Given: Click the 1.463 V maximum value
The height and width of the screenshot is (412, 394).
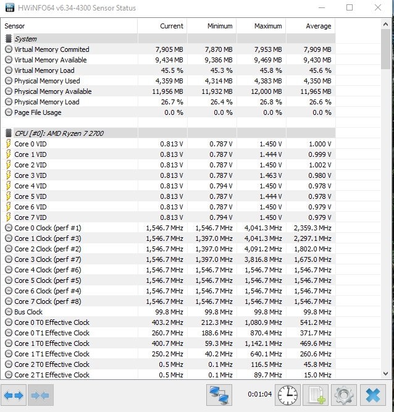Looking at the screenshot, I should coord(270,175).
